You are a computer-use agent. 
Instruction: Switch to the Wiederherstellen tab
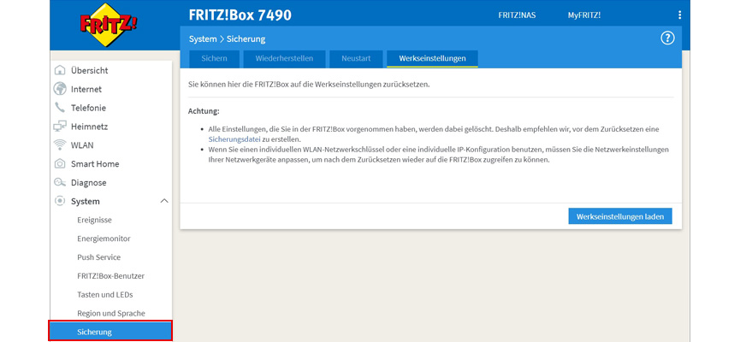coord(284,59)
